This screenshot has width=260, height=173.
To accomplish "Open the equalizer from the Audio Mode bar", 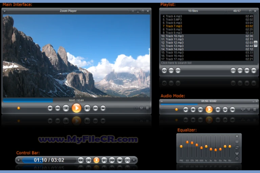I will pos(249,110).
